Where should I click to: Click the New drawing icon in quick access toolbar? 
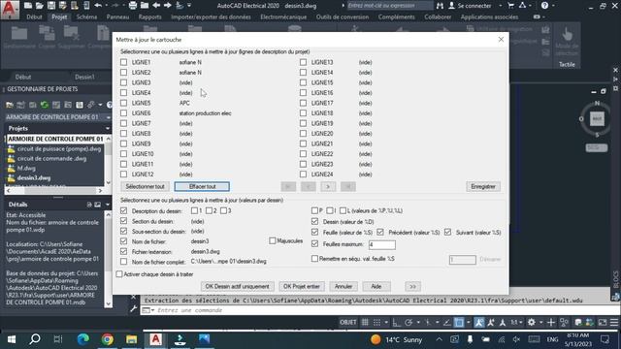coord(28,6)
